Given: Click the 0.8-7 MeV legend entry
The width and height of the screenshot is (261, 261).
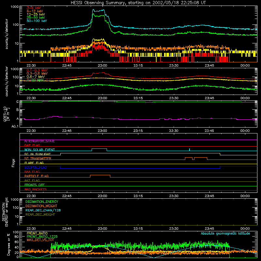Looking at the screenshot, I should 36,77.
